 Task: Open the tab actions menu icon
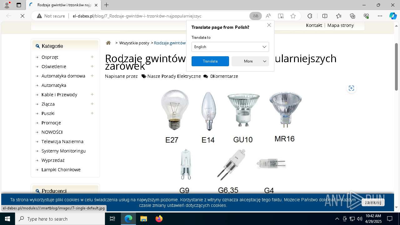(x=19, y=5)
